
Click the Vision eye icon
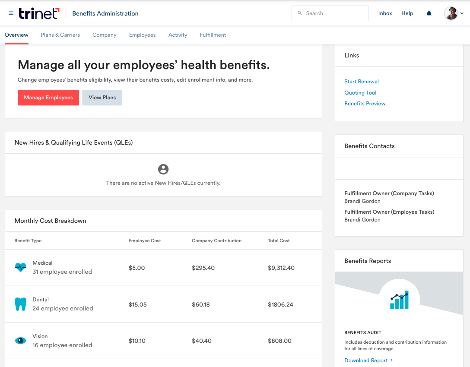tap(20, 341)
